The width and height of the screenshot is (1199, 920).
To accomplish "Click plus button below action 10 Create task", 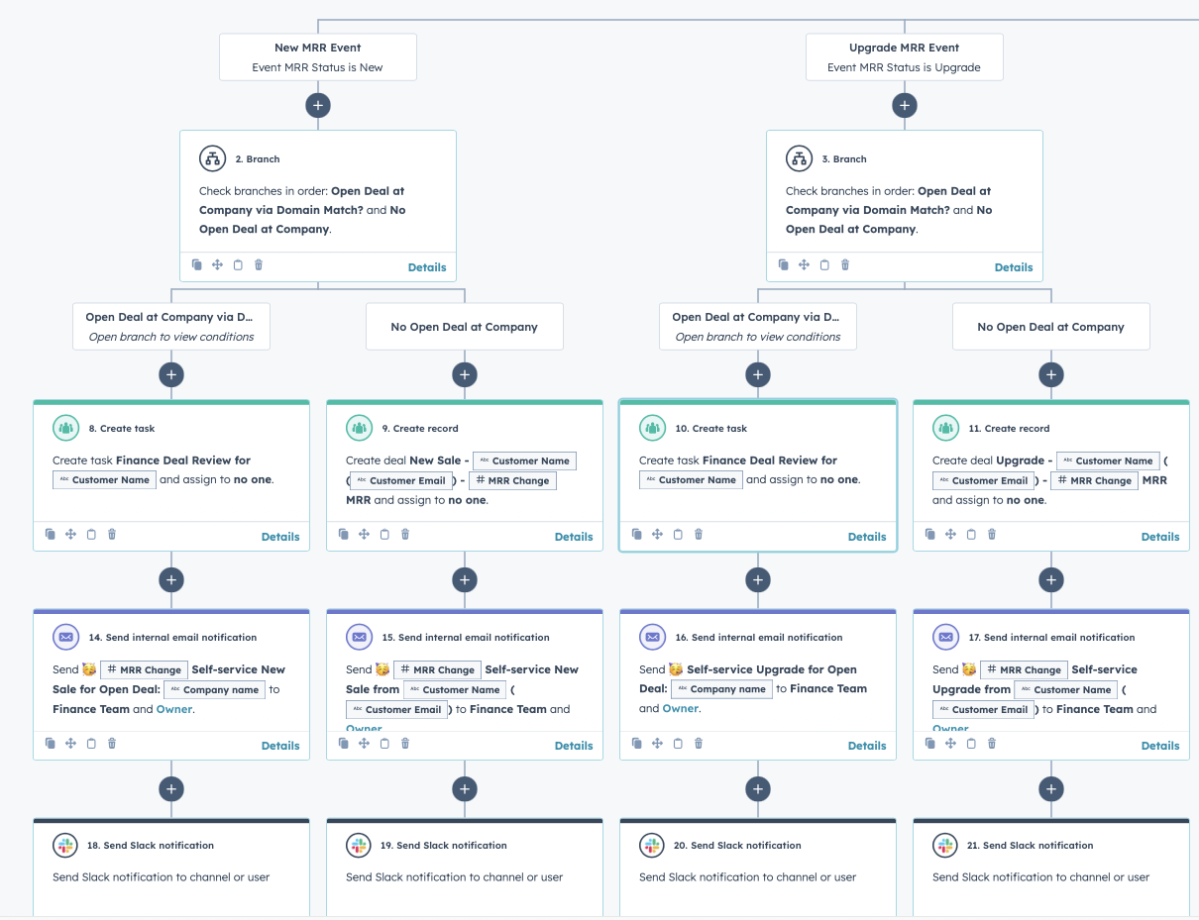I will click(758, 580).
